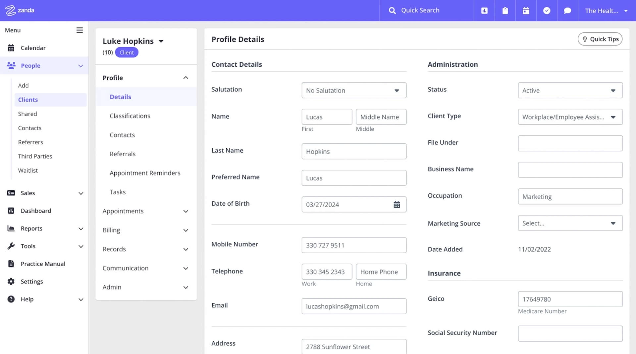
Task: Expand the Tools menu chevron
Action: tap(80, 246)
